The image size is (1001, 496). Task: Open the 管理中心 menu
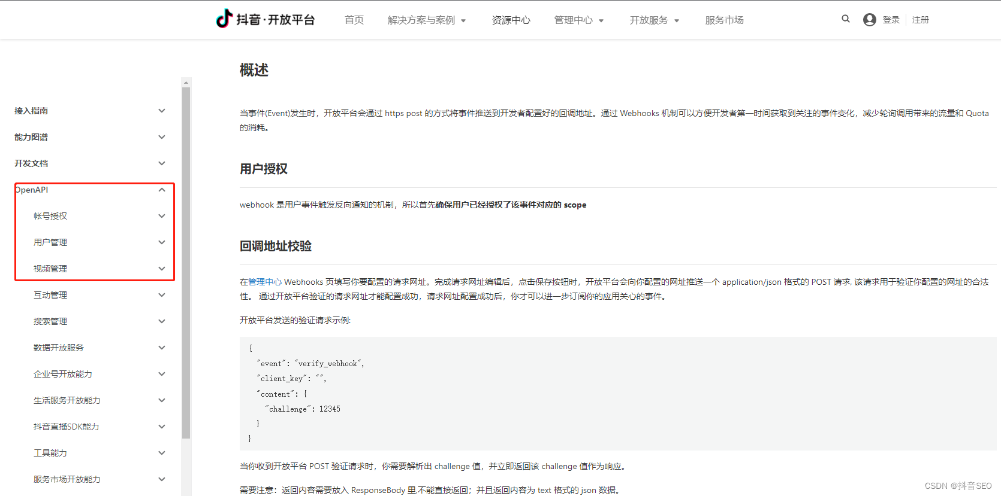coord(579,20)
